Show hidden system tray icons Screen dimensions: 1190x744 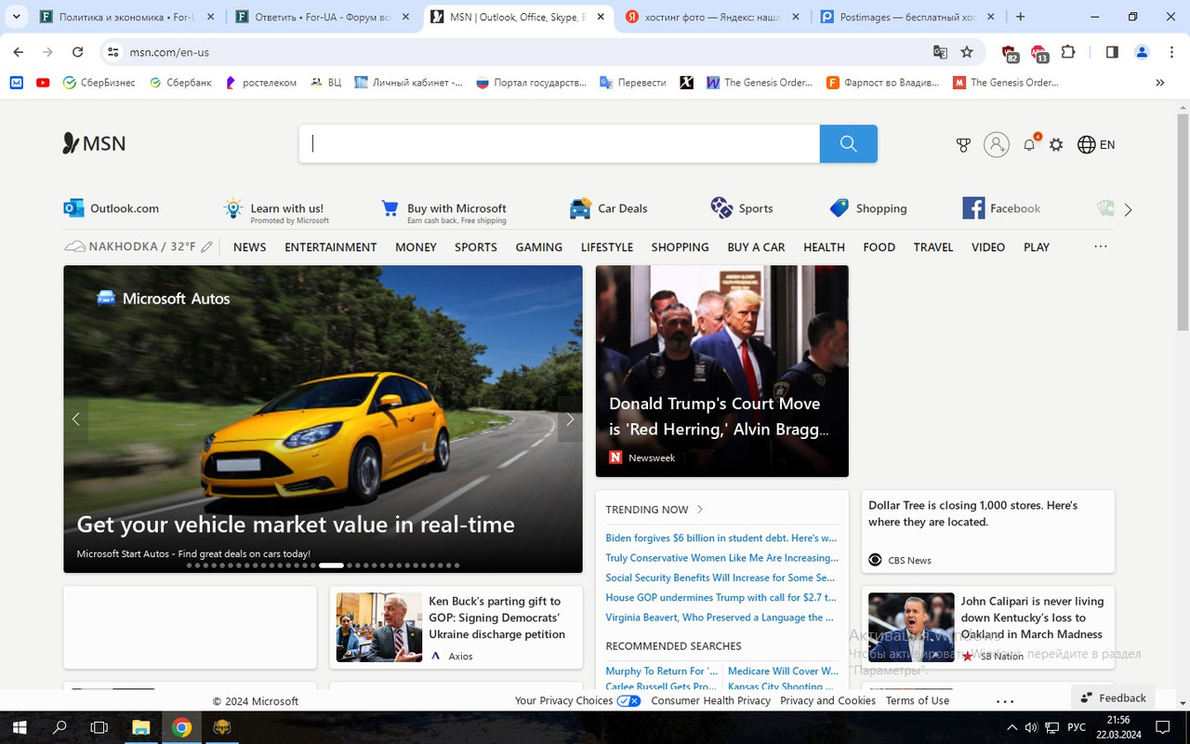[1012, 727]
